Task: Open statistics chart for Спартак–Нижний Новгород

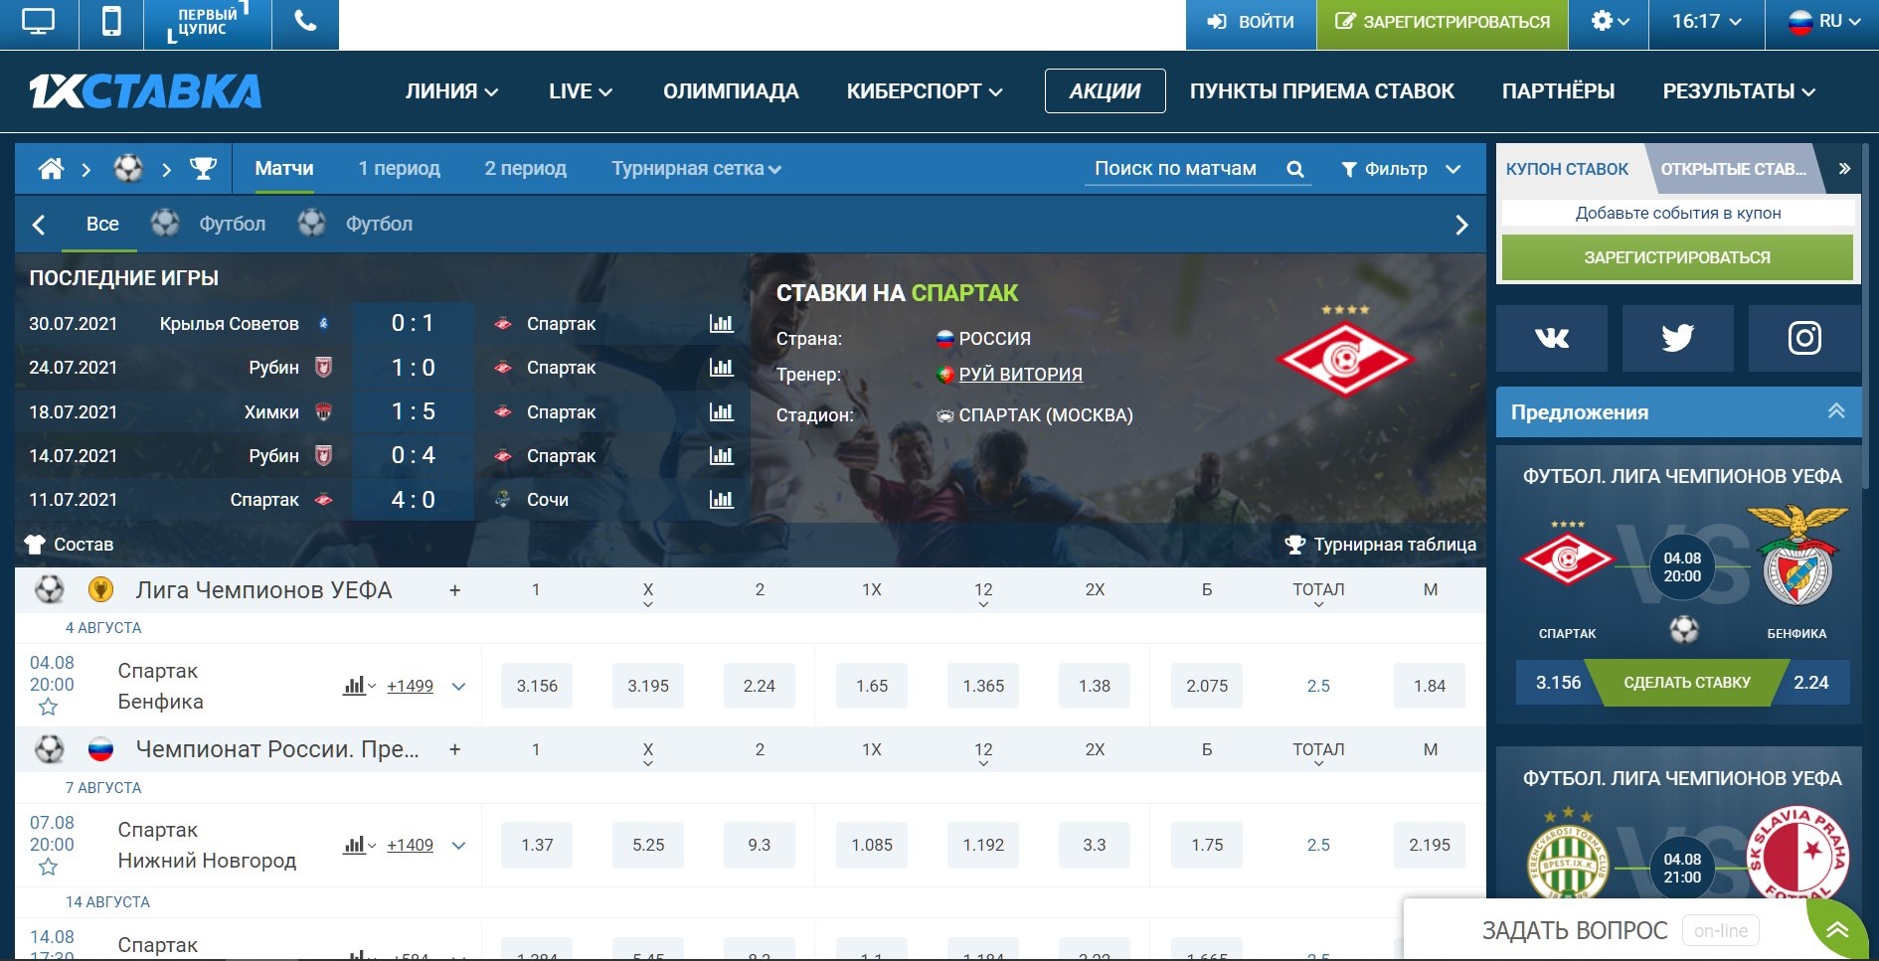Action: (x=359, y=845)
